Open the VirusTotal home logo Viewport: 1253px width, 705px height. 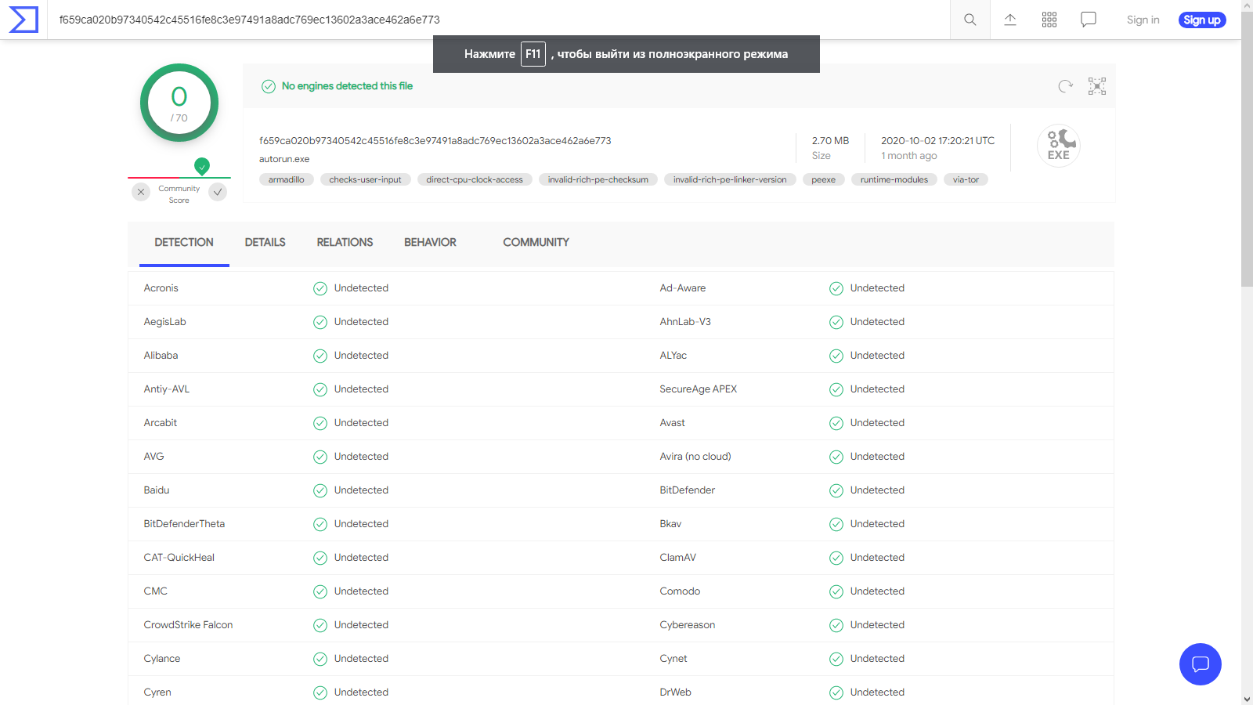23,20
